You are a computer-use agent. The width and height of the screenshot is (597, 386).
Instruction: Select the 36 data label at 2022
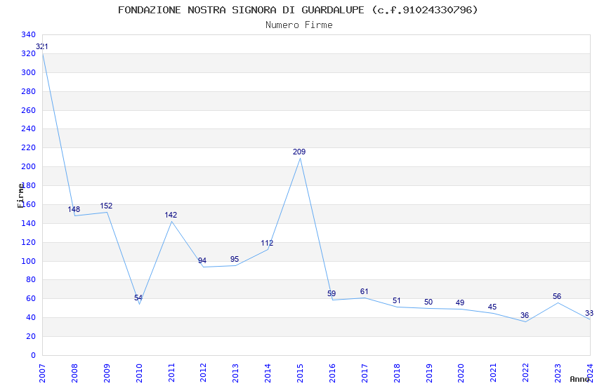pos(524,316)
